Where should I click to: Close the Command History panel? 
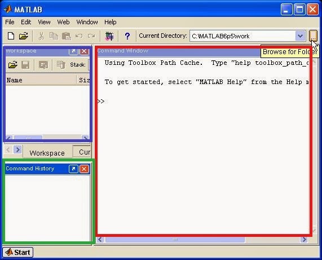tap(84, 169)
